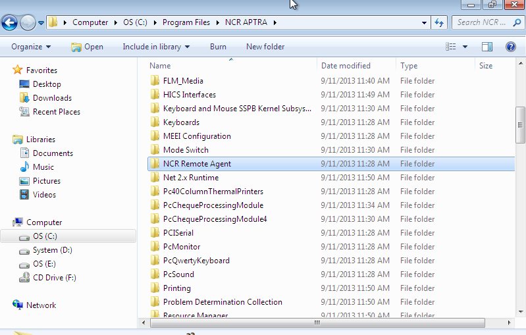Click the folder icon in address bar
526x335 pixels.
tap(53, 22)
